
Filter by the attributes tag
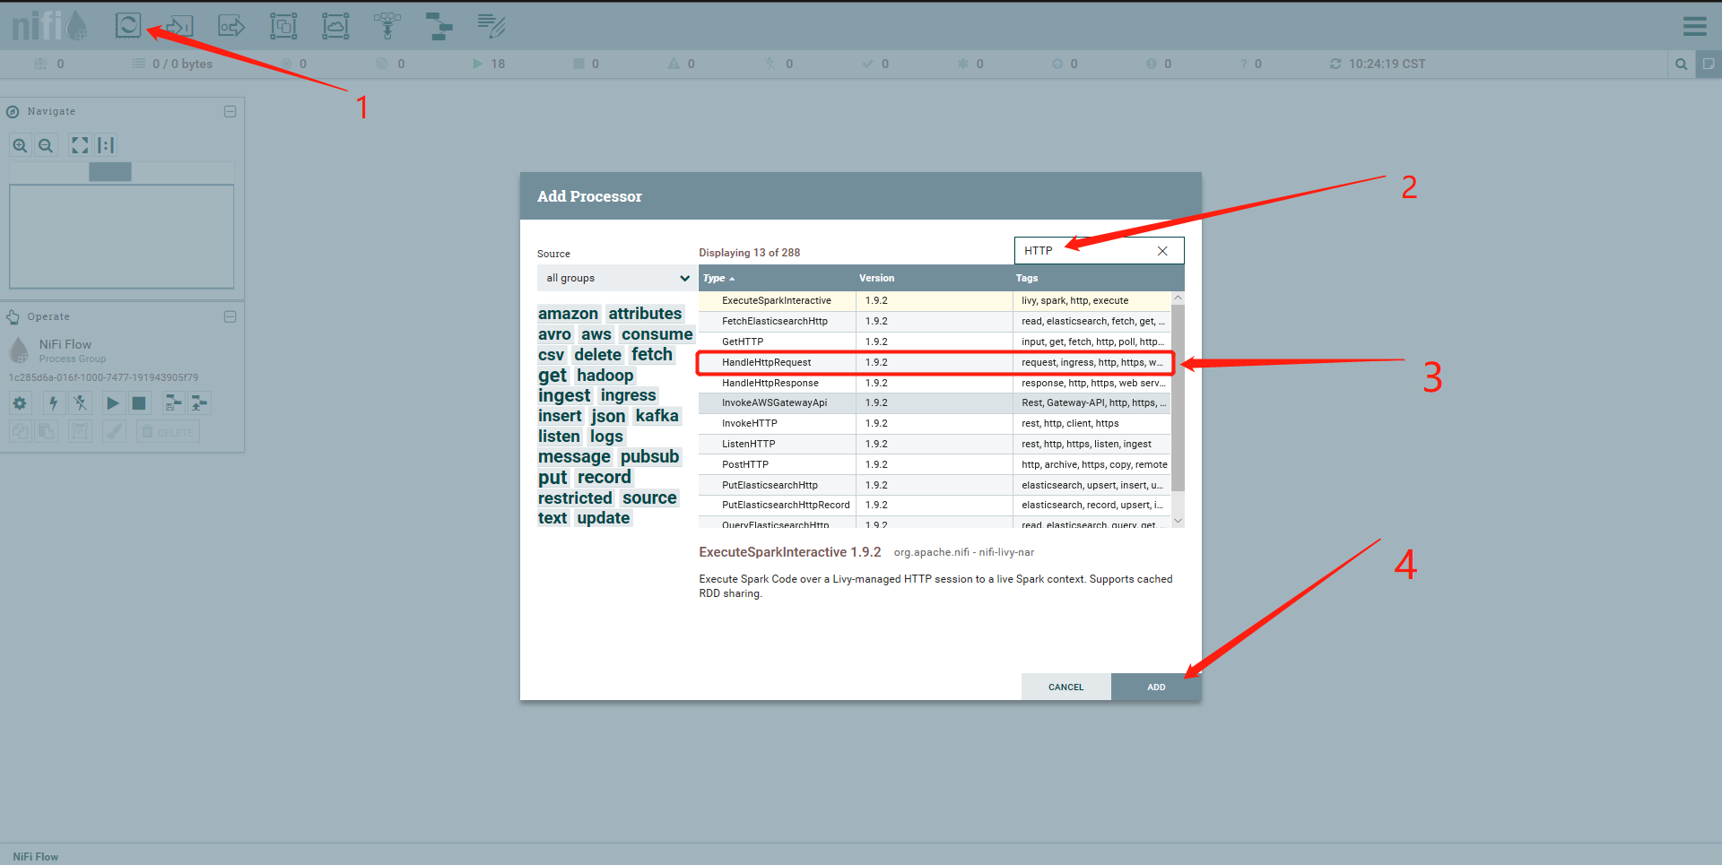coord(645,314)
